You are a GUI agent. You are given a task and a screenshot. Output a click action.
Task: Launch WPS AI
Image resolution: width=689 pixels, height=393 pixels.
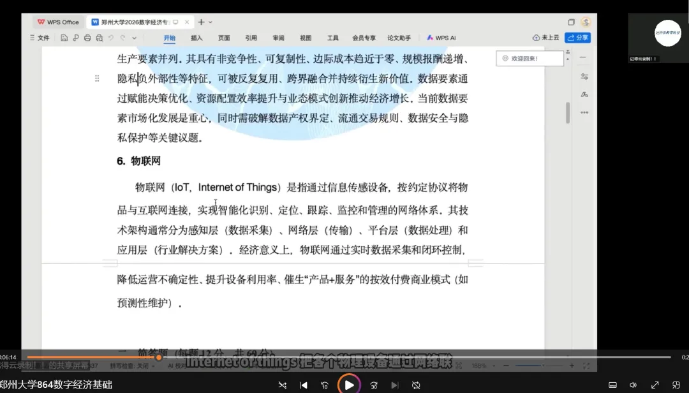coord(441,38)
